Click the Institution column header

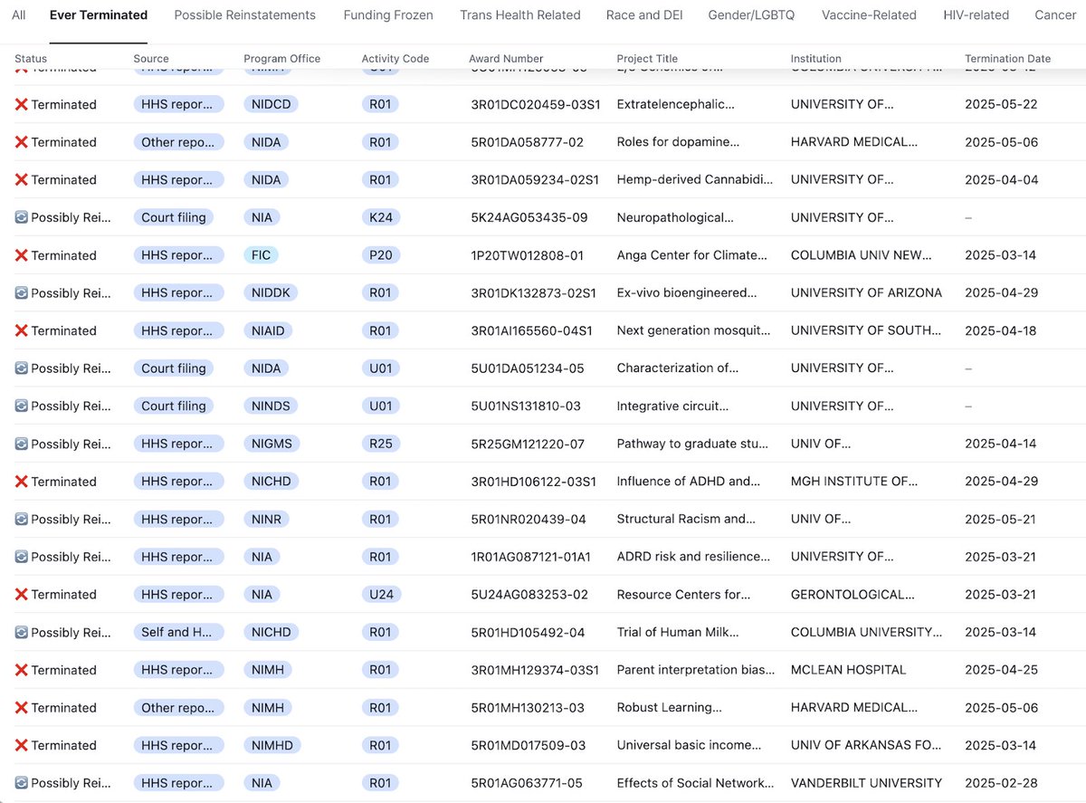tap(816, 59)
